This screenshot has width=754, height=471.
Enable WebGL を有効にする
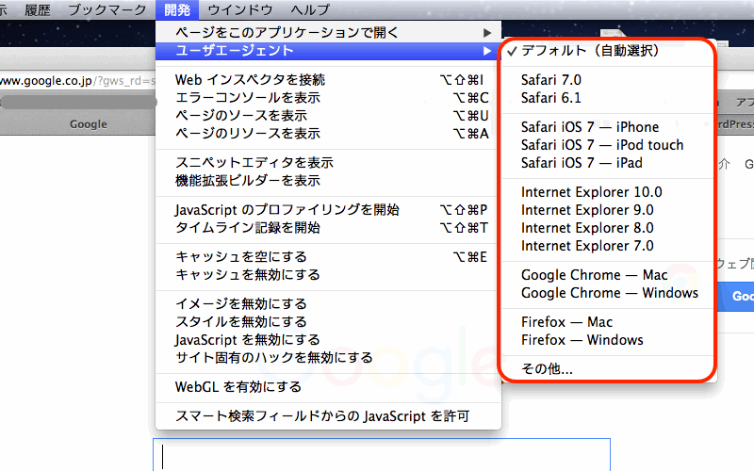[x=238, y=387]
